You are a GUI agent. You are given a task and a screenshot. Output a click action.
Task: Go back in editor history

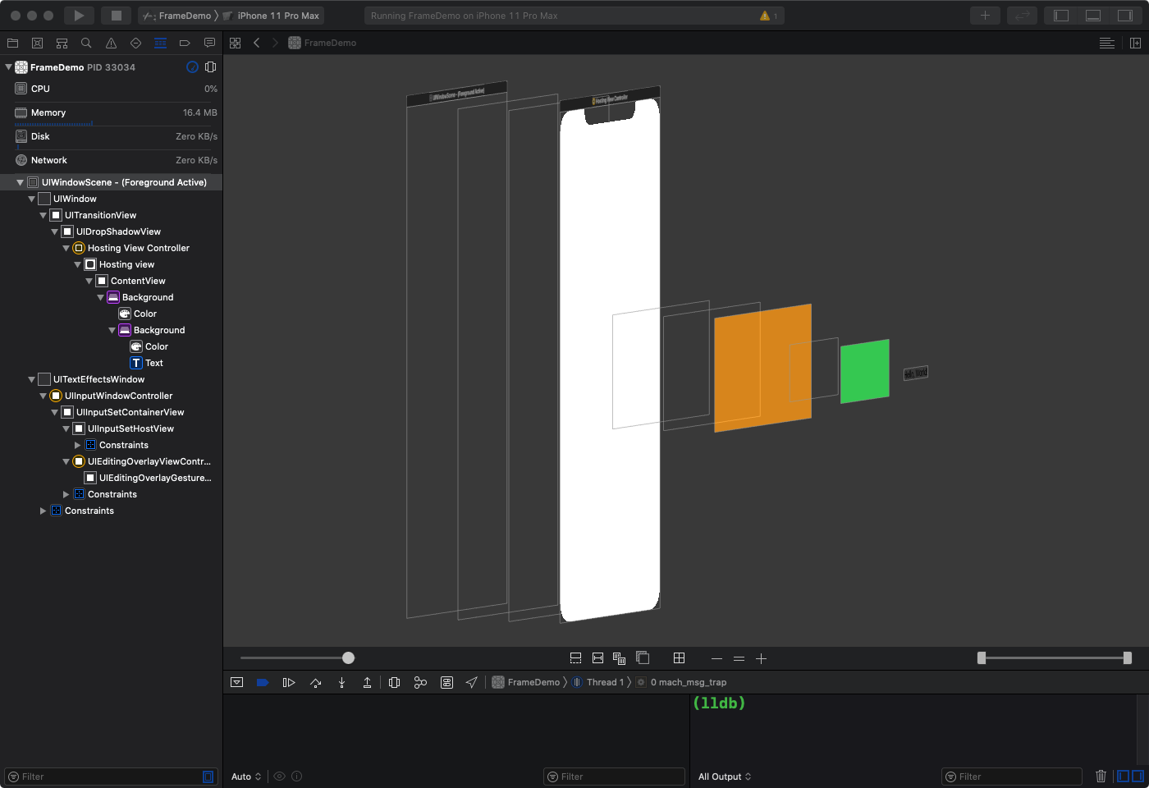(257, 43)
